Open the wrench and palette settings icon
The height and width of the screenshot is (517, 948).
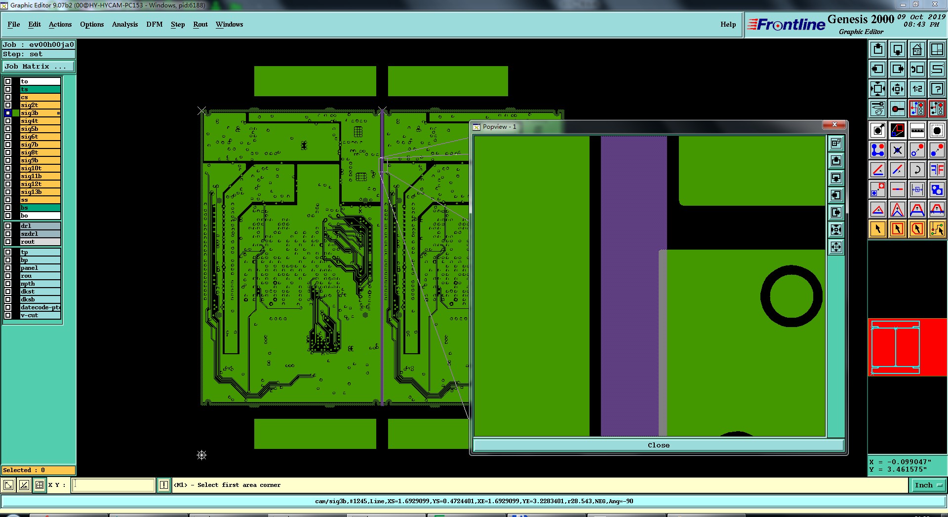pos(878,109)
